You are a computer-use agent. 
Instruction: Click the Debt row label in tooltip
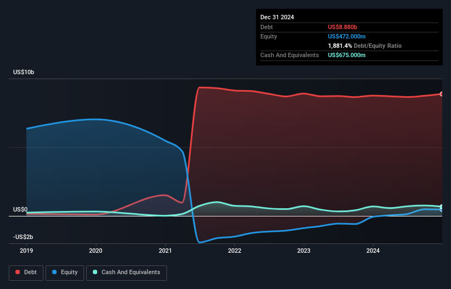point(266,27)
